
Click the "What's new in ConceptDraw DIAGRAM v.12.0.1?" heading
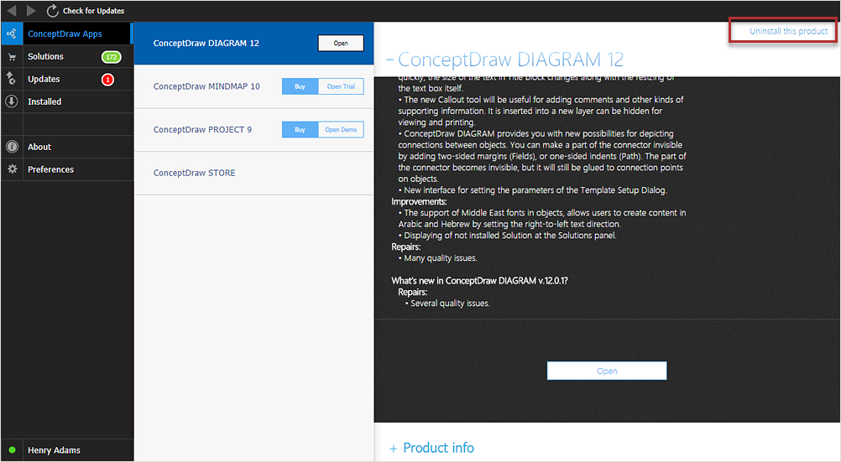coord(479,281)
